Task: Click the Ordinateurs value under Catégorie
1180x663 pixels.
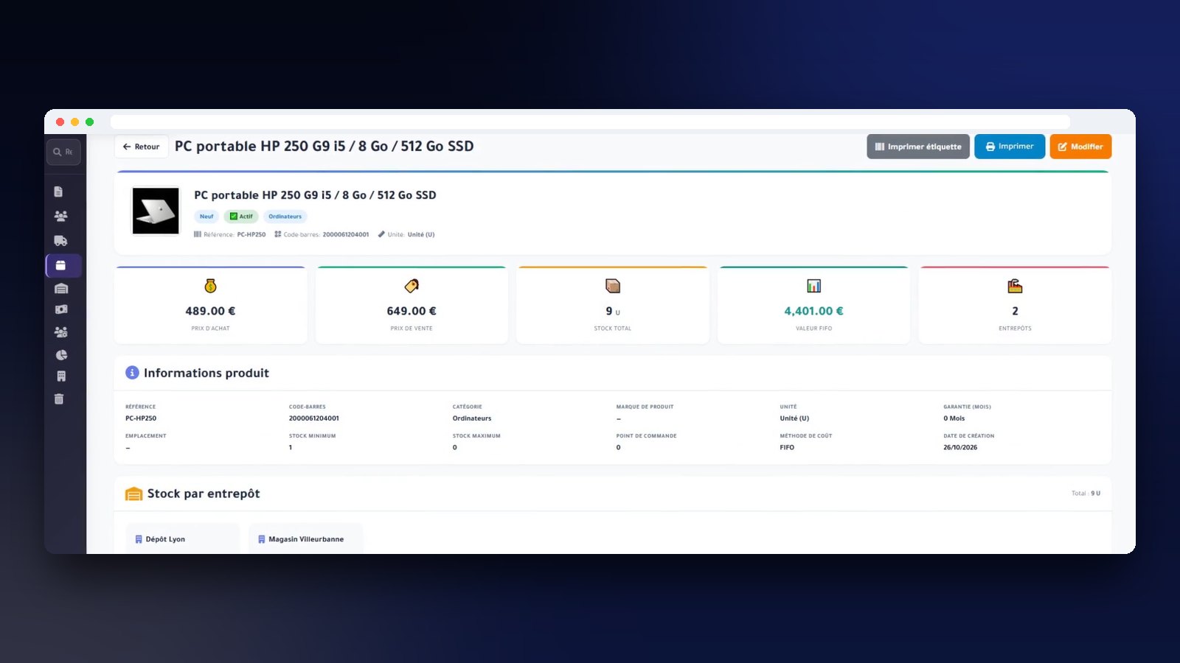Action: [472, 418]
